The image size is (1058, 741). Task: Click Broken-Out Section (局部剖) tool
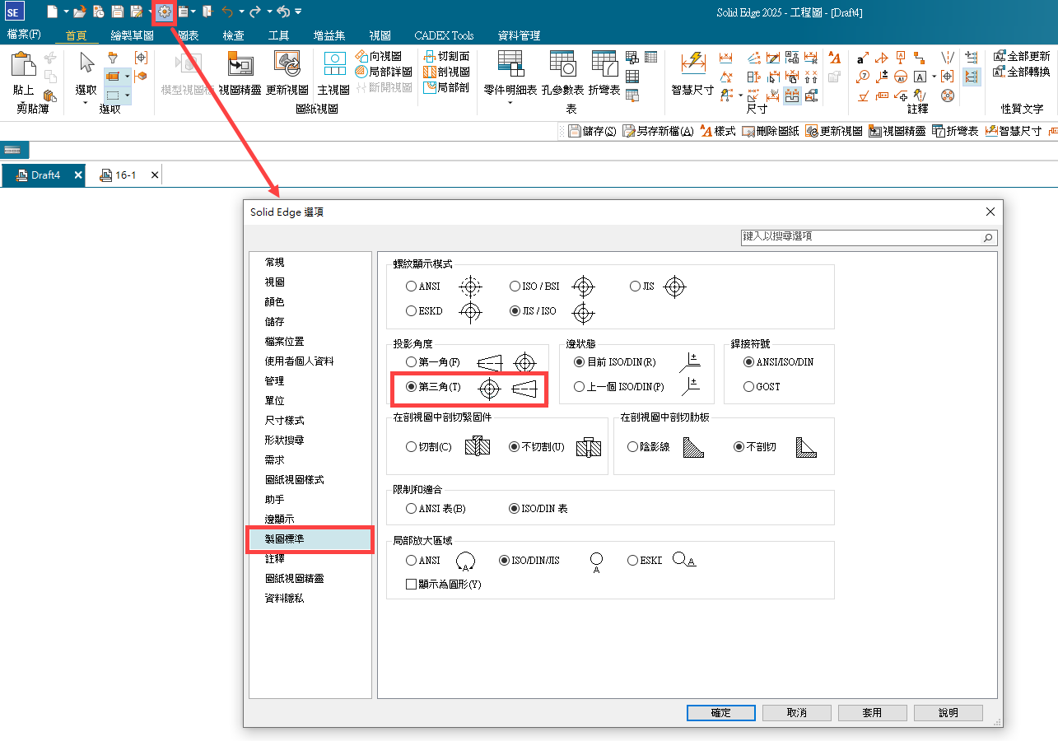[446, 86]
